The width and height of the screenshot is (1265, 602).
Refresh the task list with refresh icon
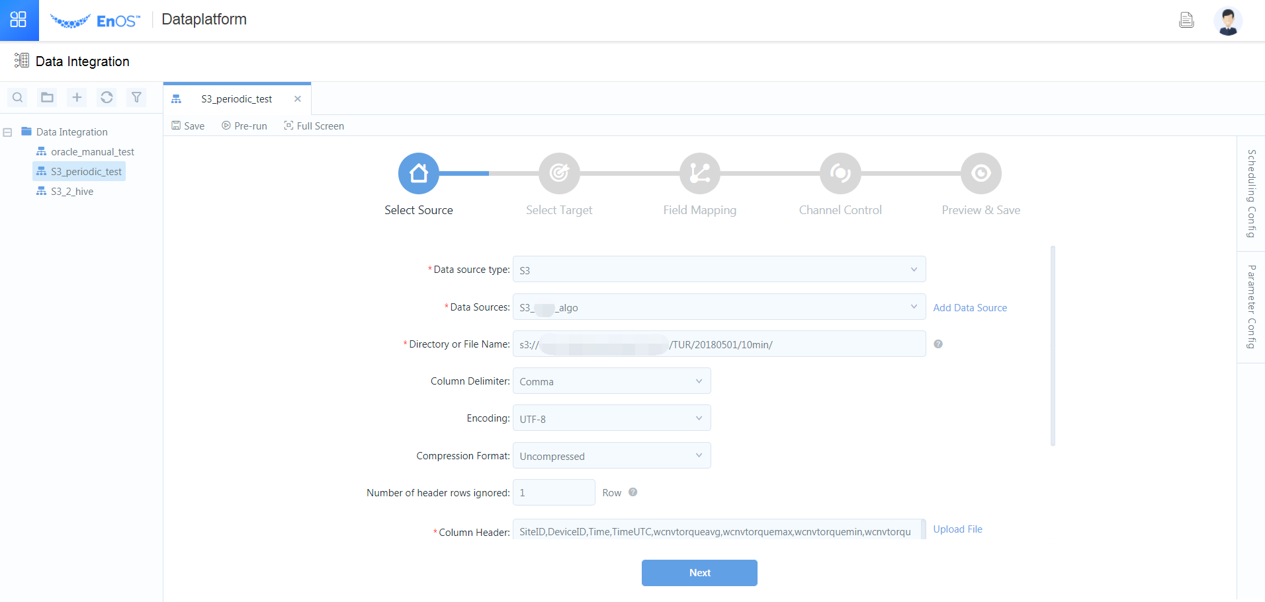coord(107,98)
